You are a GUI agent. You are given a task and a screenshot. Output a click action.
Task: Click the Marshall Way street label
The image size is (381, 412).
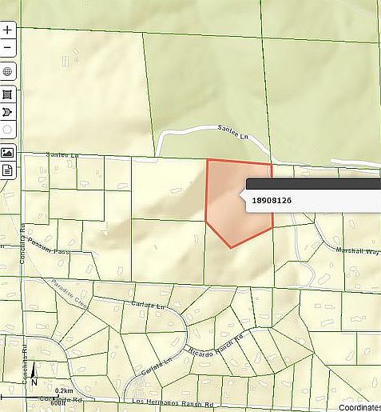(357, 251)
